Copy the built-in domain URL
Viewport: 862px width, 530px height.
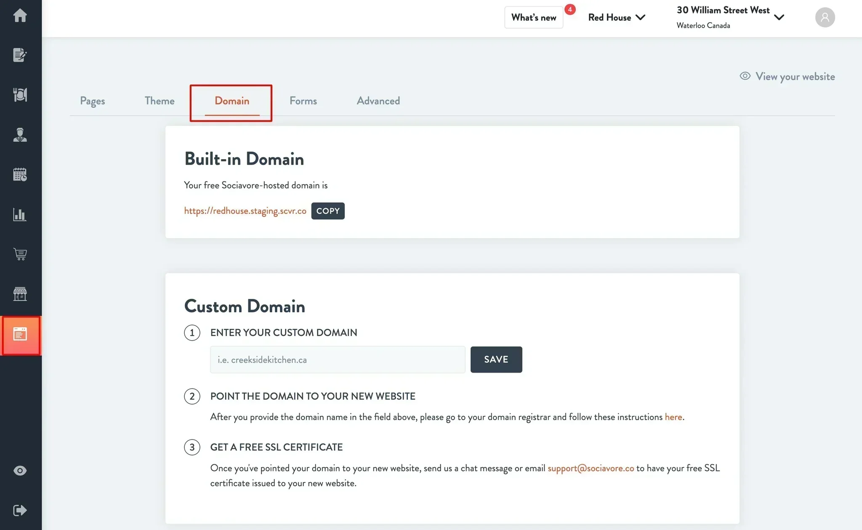tap(328, 211)
